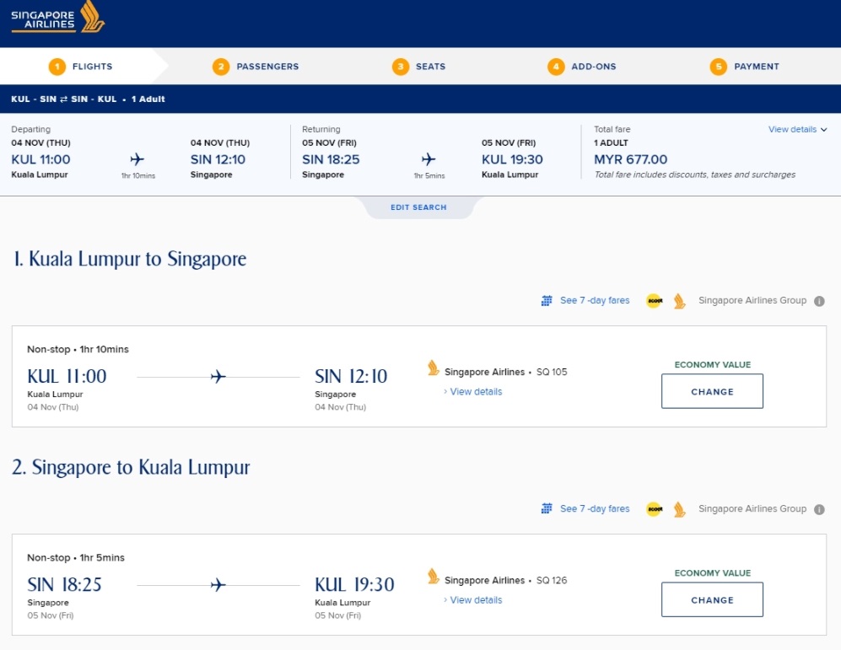Click Scoot logo in Singapore to Kuala Lumpur section
The width and height of the screenshot is (841, 650).
pos(655,509)
